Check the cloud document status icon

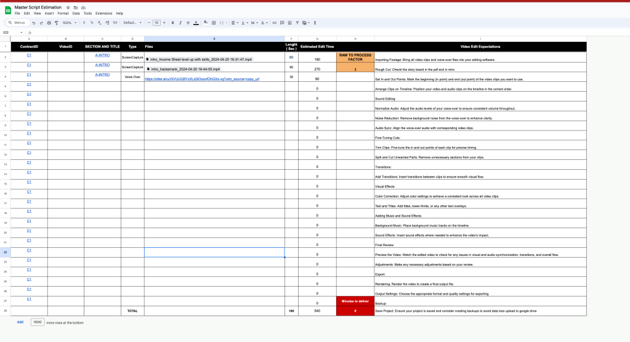(83, 7)
